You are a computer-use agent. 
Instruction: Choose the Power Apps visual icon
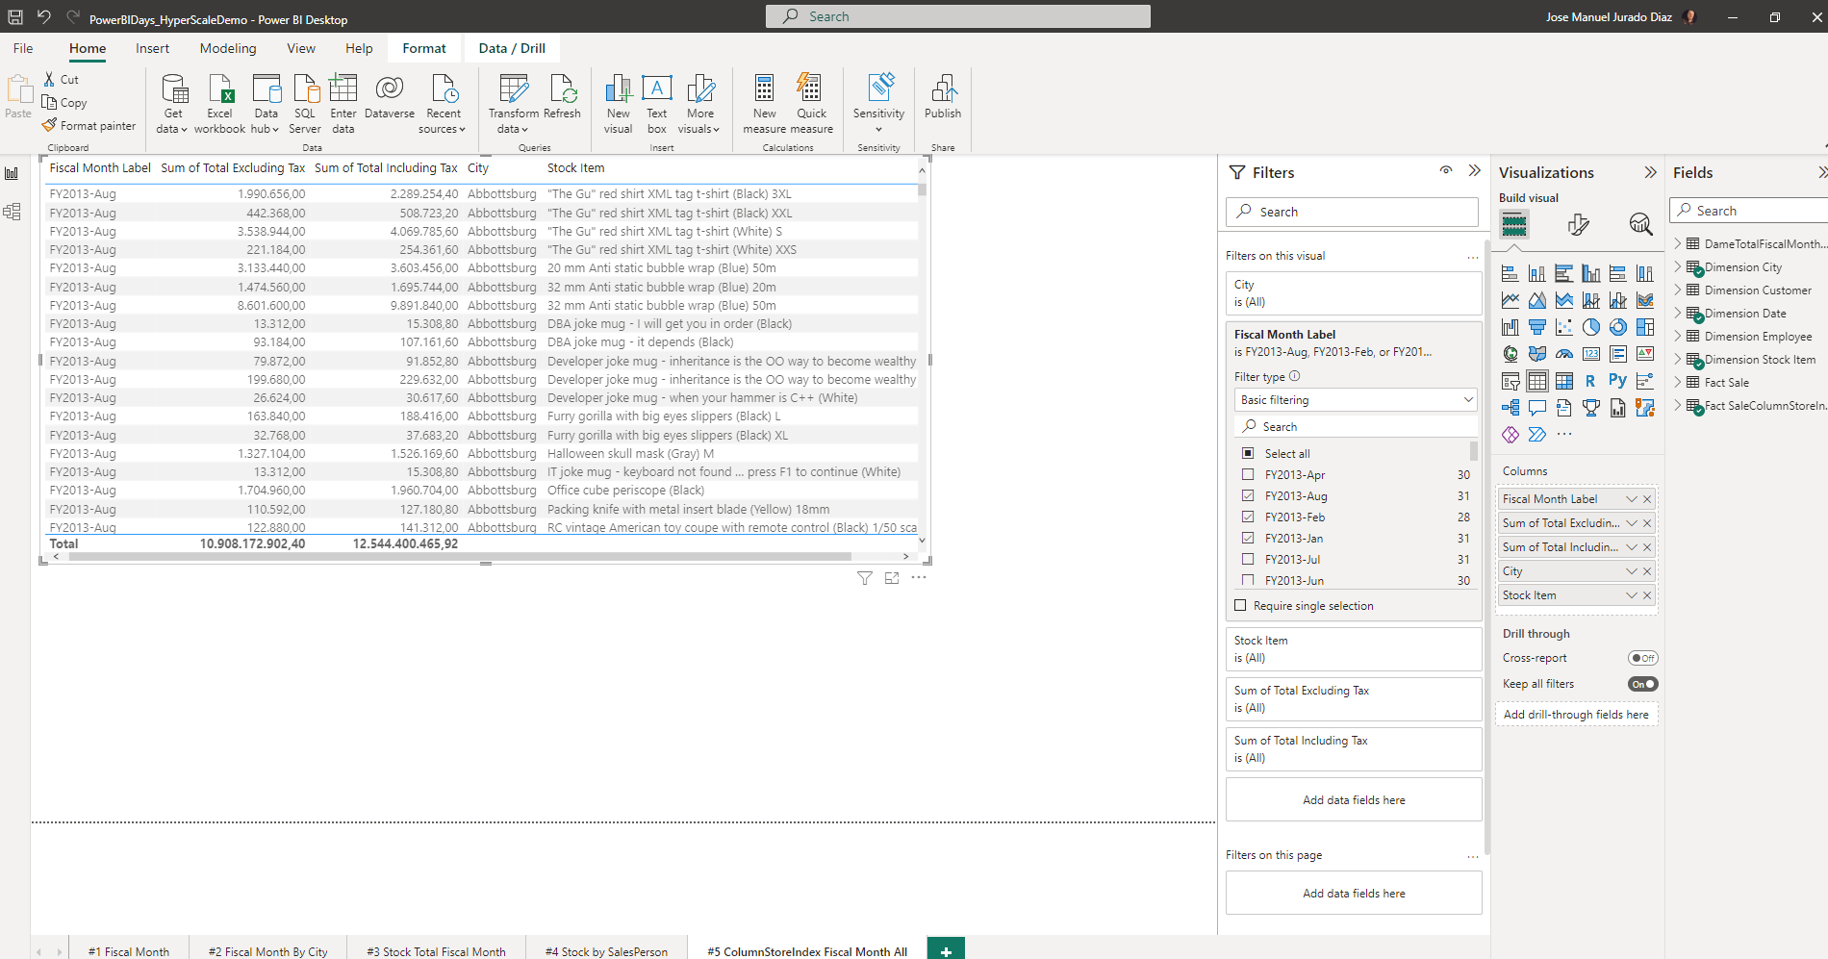(x=1511, y=435)
